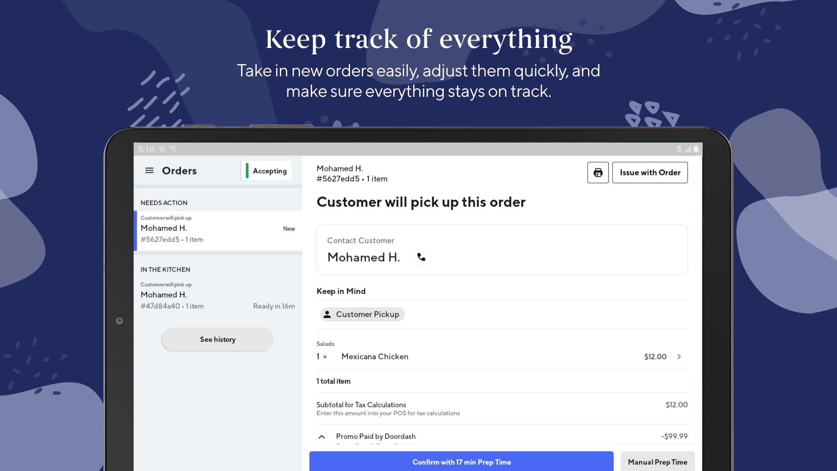Open See history
837x471 pixels.
pyautogui.click(x=217, y=339)
